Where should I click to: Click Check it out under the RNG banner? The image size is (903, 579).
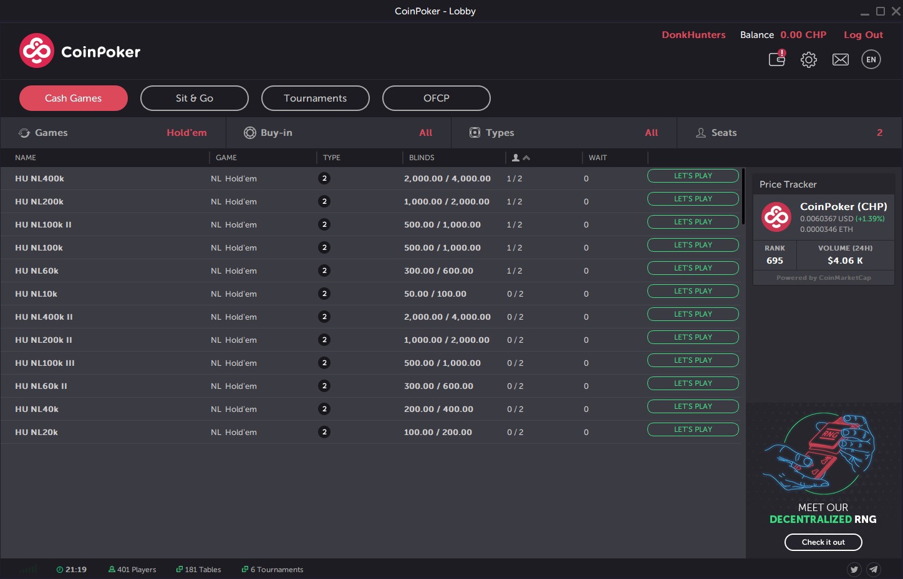pos(823,542)
